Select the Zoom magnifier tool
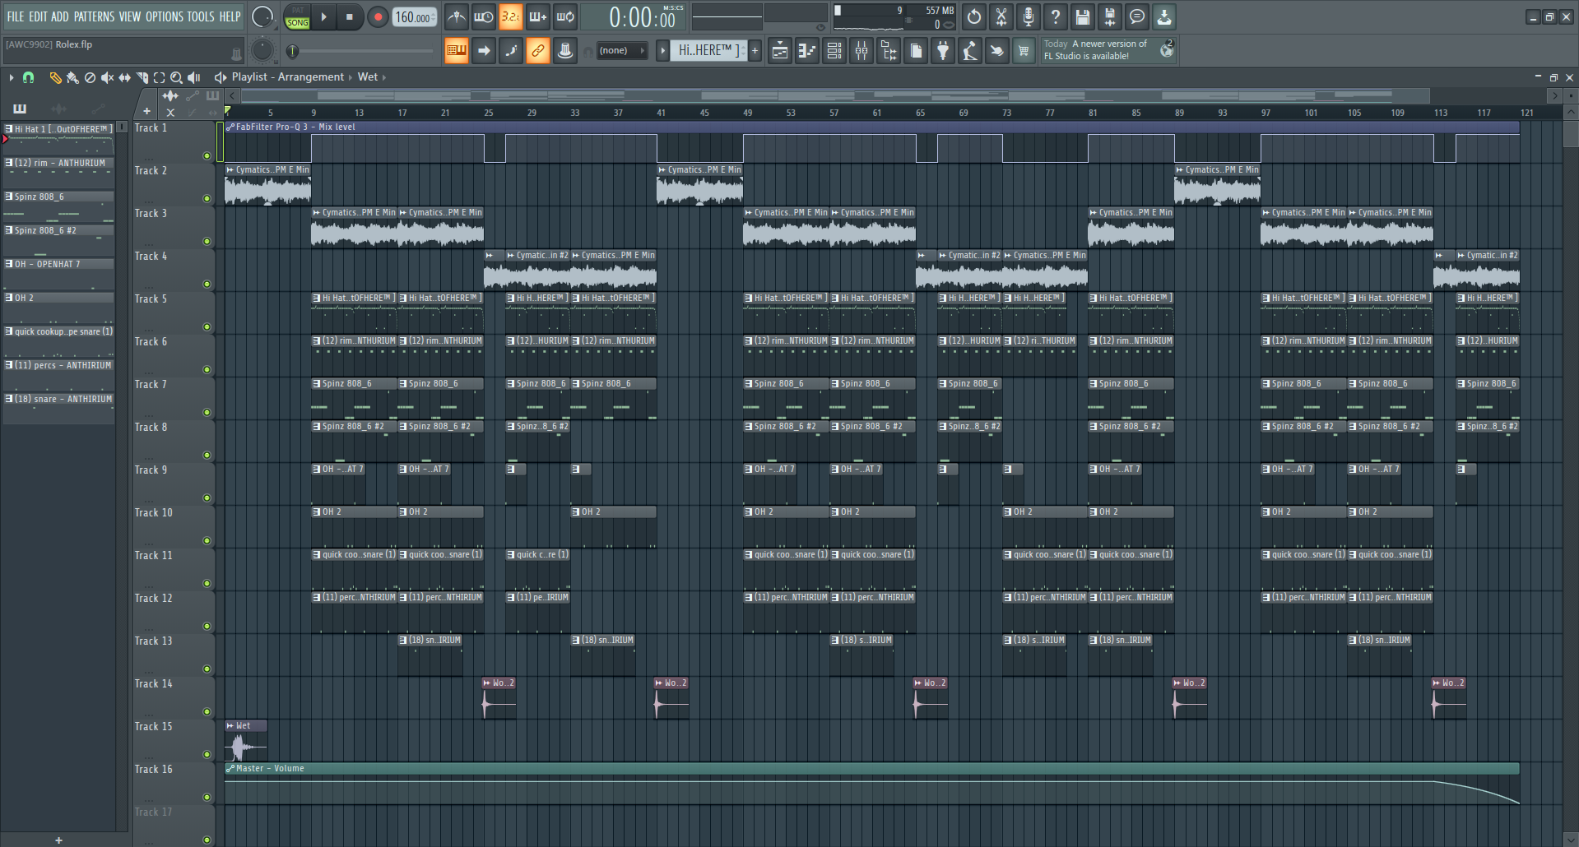The width and height of the screenshot is (1579, 847). [x=176, y=77]
